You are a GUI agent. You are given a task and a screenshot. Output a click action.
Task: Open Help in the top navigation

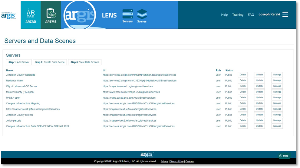click(224, 15)
